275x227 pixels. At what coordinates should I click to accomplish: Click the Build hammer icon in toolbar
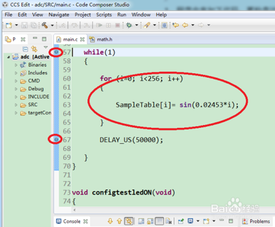(45, 25)
